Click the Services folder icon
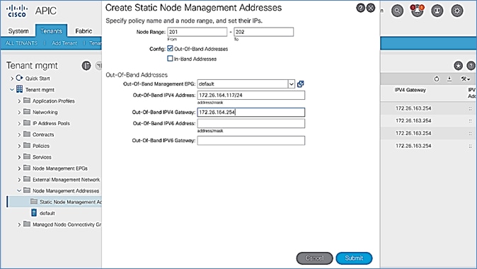Viewport: 477px width, 269px height. click(27, 156)
